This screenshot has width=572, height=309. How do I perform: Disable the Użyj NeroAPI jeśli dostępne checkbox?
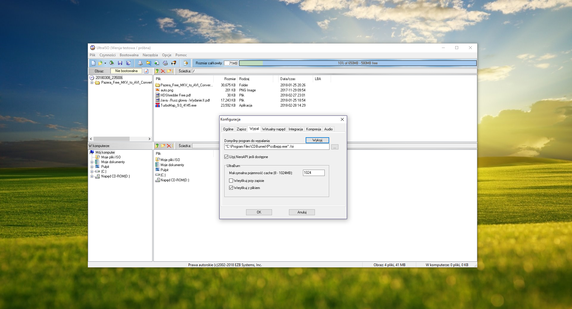226,157
